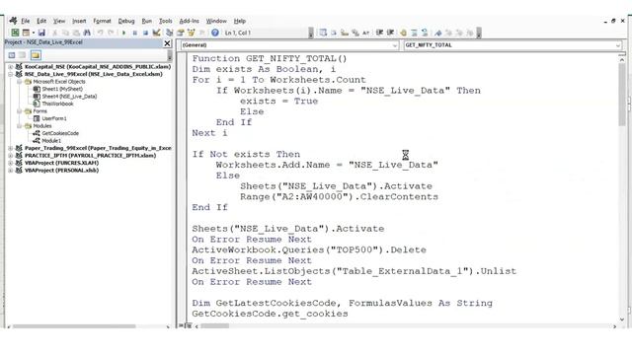Expand VBAProject (FUNCRES.XLAM) node

click(x=11, y=163)
